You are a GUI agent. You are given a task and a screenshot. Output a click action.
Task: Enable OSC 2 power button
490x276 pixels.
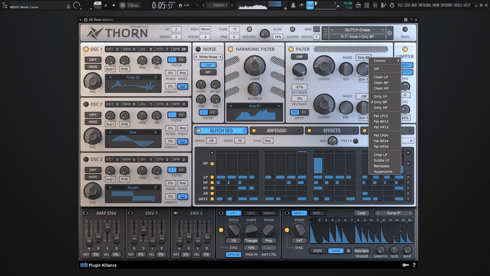[x=86, y=104]
